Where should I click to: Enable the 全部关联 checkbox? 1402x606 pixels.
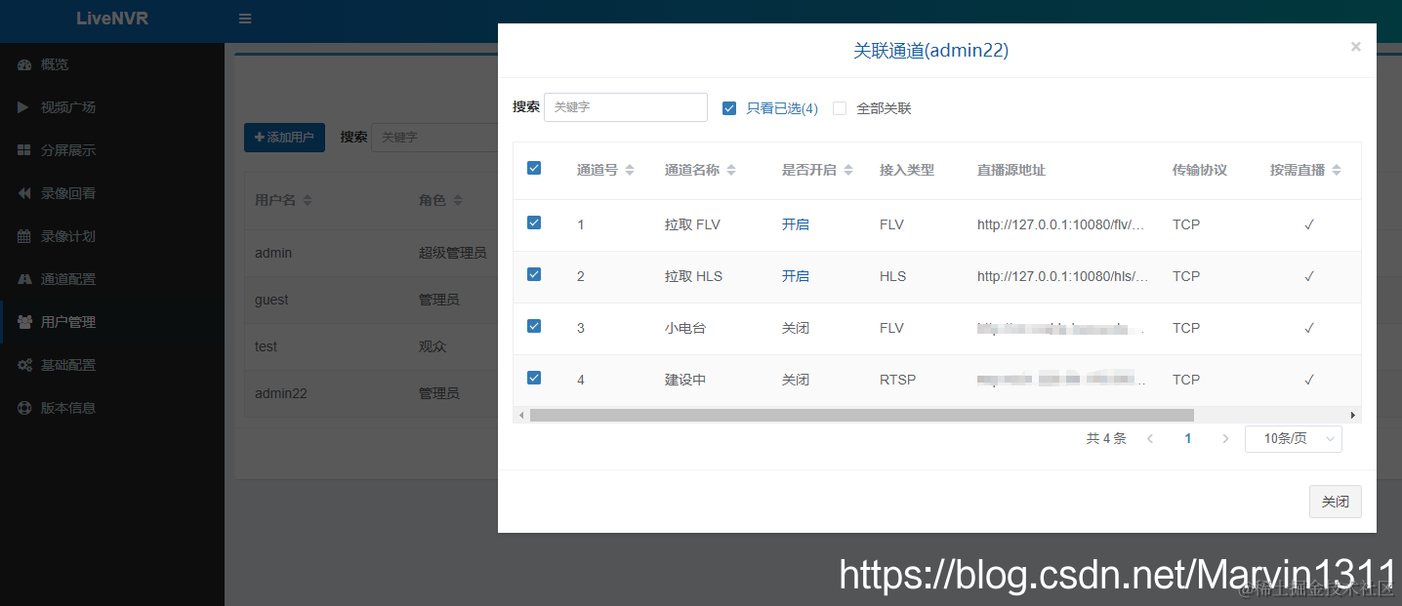coord(840,107)
